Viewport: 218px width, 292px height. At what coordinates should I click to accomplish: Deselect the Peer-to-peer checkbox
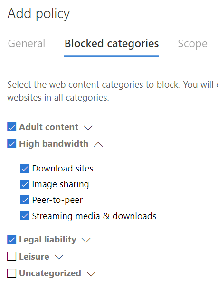click(25, 200)
